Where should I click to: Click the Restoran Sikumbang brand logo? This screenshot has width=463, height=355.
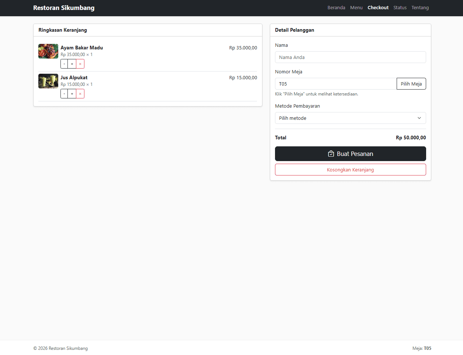click(64, 8)
